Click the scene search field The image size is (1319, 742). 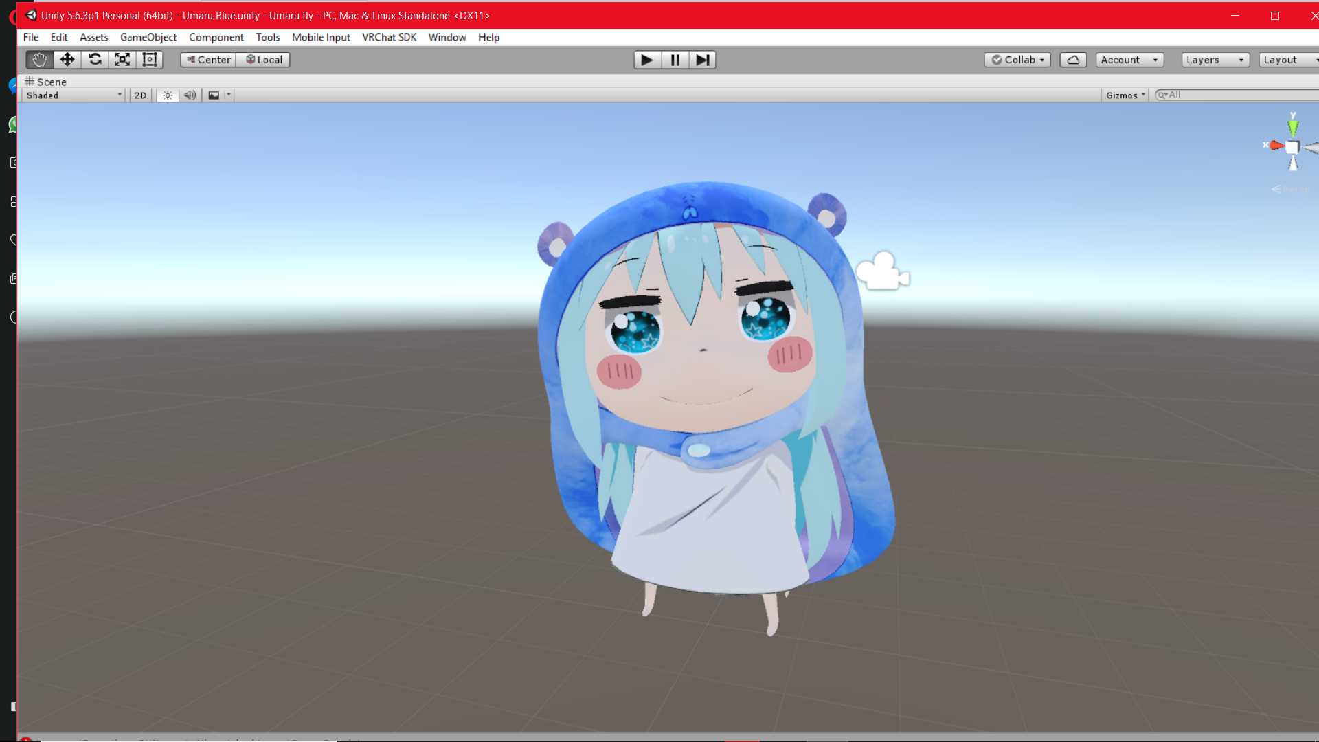click(x=1237, y=95)
